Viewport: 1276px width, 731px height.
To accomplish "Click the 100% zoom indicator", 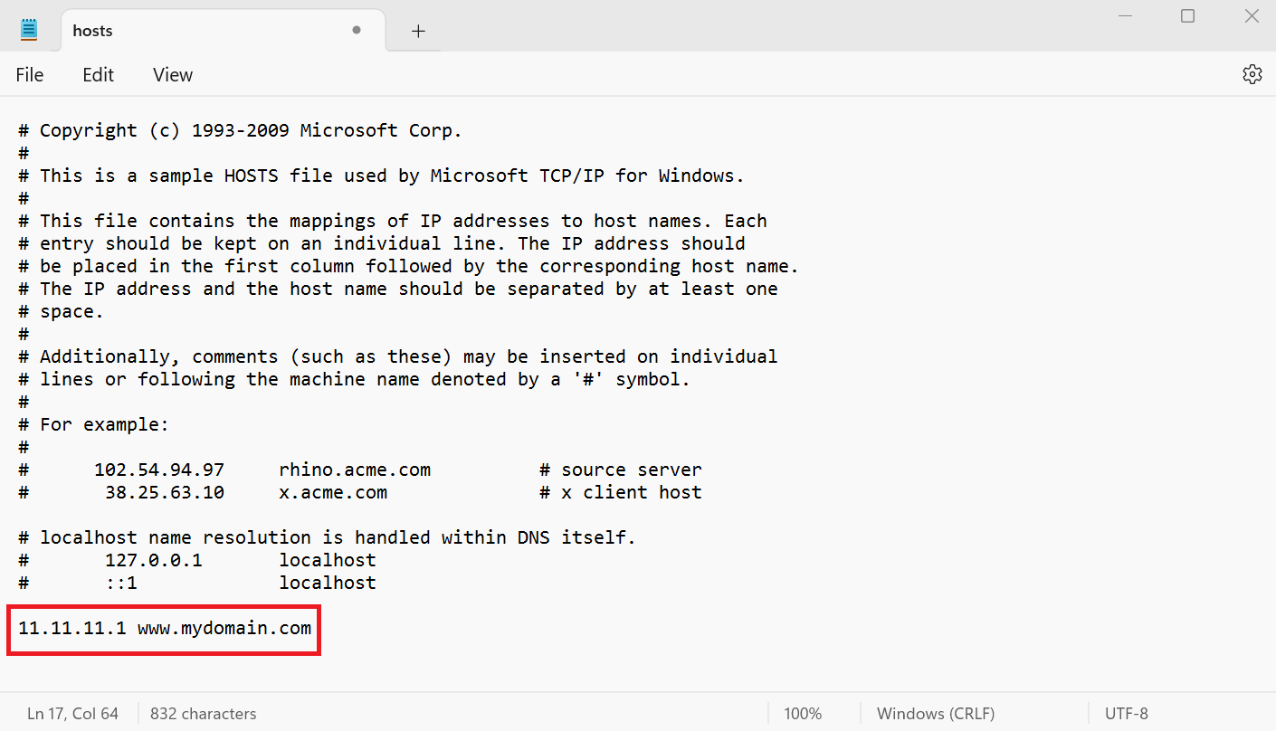I will tap(802, 713).
